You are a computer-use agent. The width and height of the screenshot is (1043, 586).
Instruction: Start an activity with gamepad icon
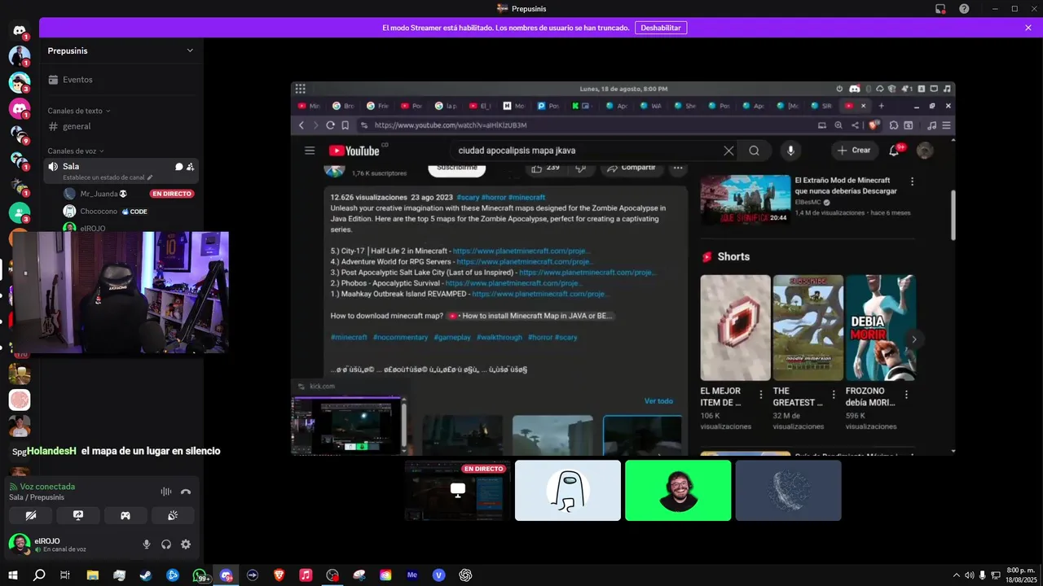125,515
